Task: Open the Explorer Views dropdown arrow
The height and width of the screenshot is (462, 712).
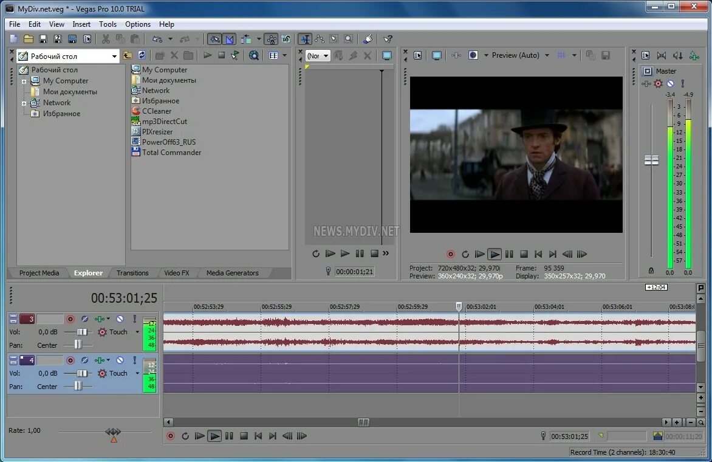Action: [285, 55]
